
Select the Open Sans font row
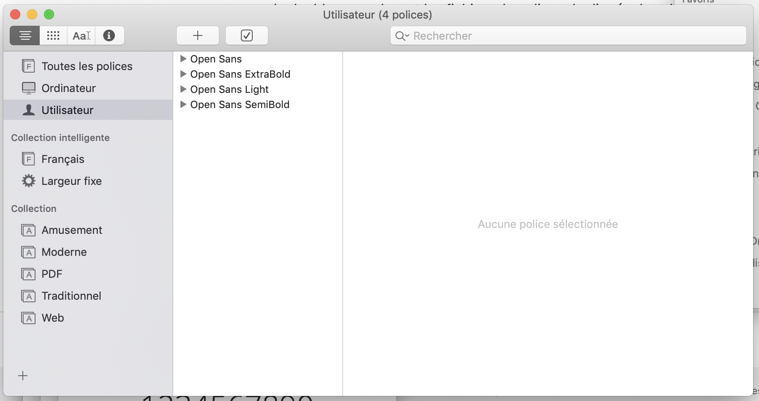258,59
